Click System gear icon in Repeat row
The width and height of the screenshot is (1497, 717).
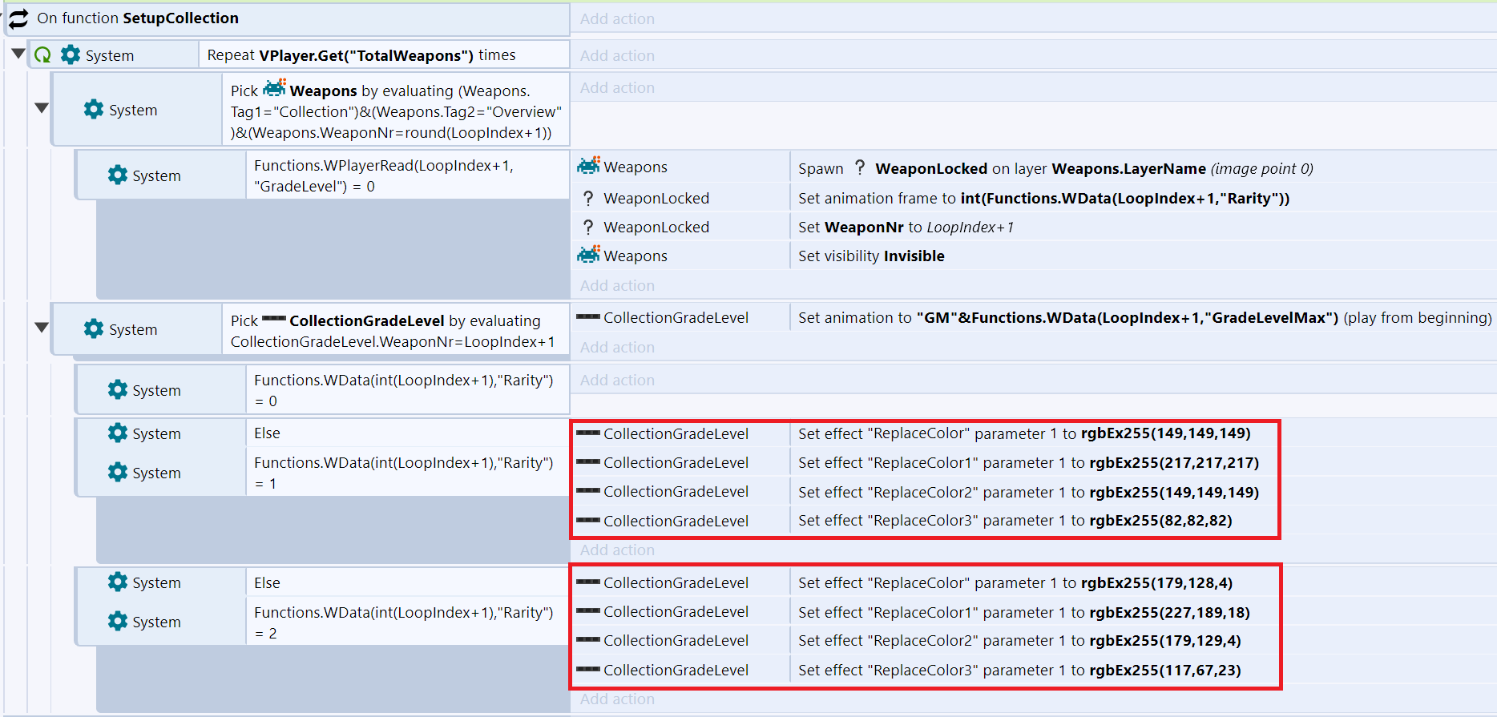pos(71,54)
